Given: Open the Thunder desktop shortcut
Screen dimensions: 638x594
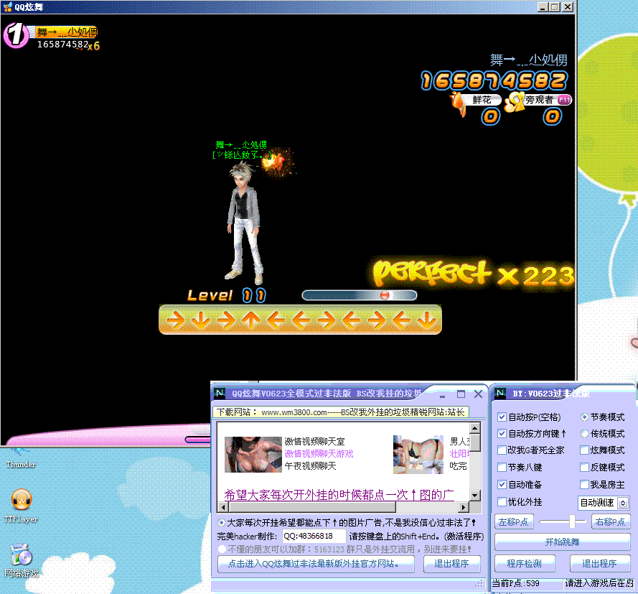Looking at the screenshot, I should pos(20,458).
